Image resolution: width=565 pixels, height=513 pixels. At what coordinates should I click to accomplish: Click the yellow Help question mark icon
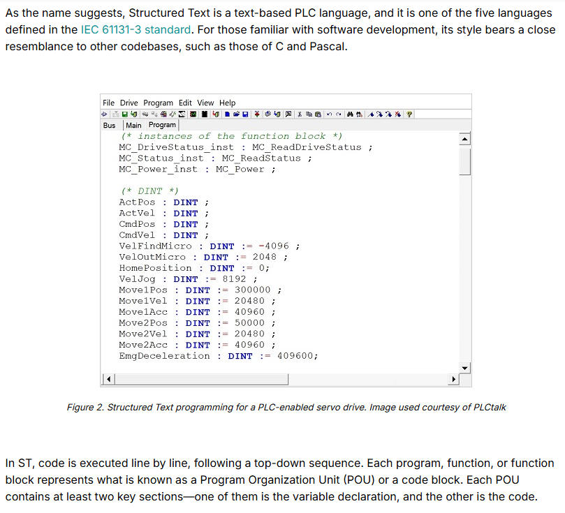409,114
